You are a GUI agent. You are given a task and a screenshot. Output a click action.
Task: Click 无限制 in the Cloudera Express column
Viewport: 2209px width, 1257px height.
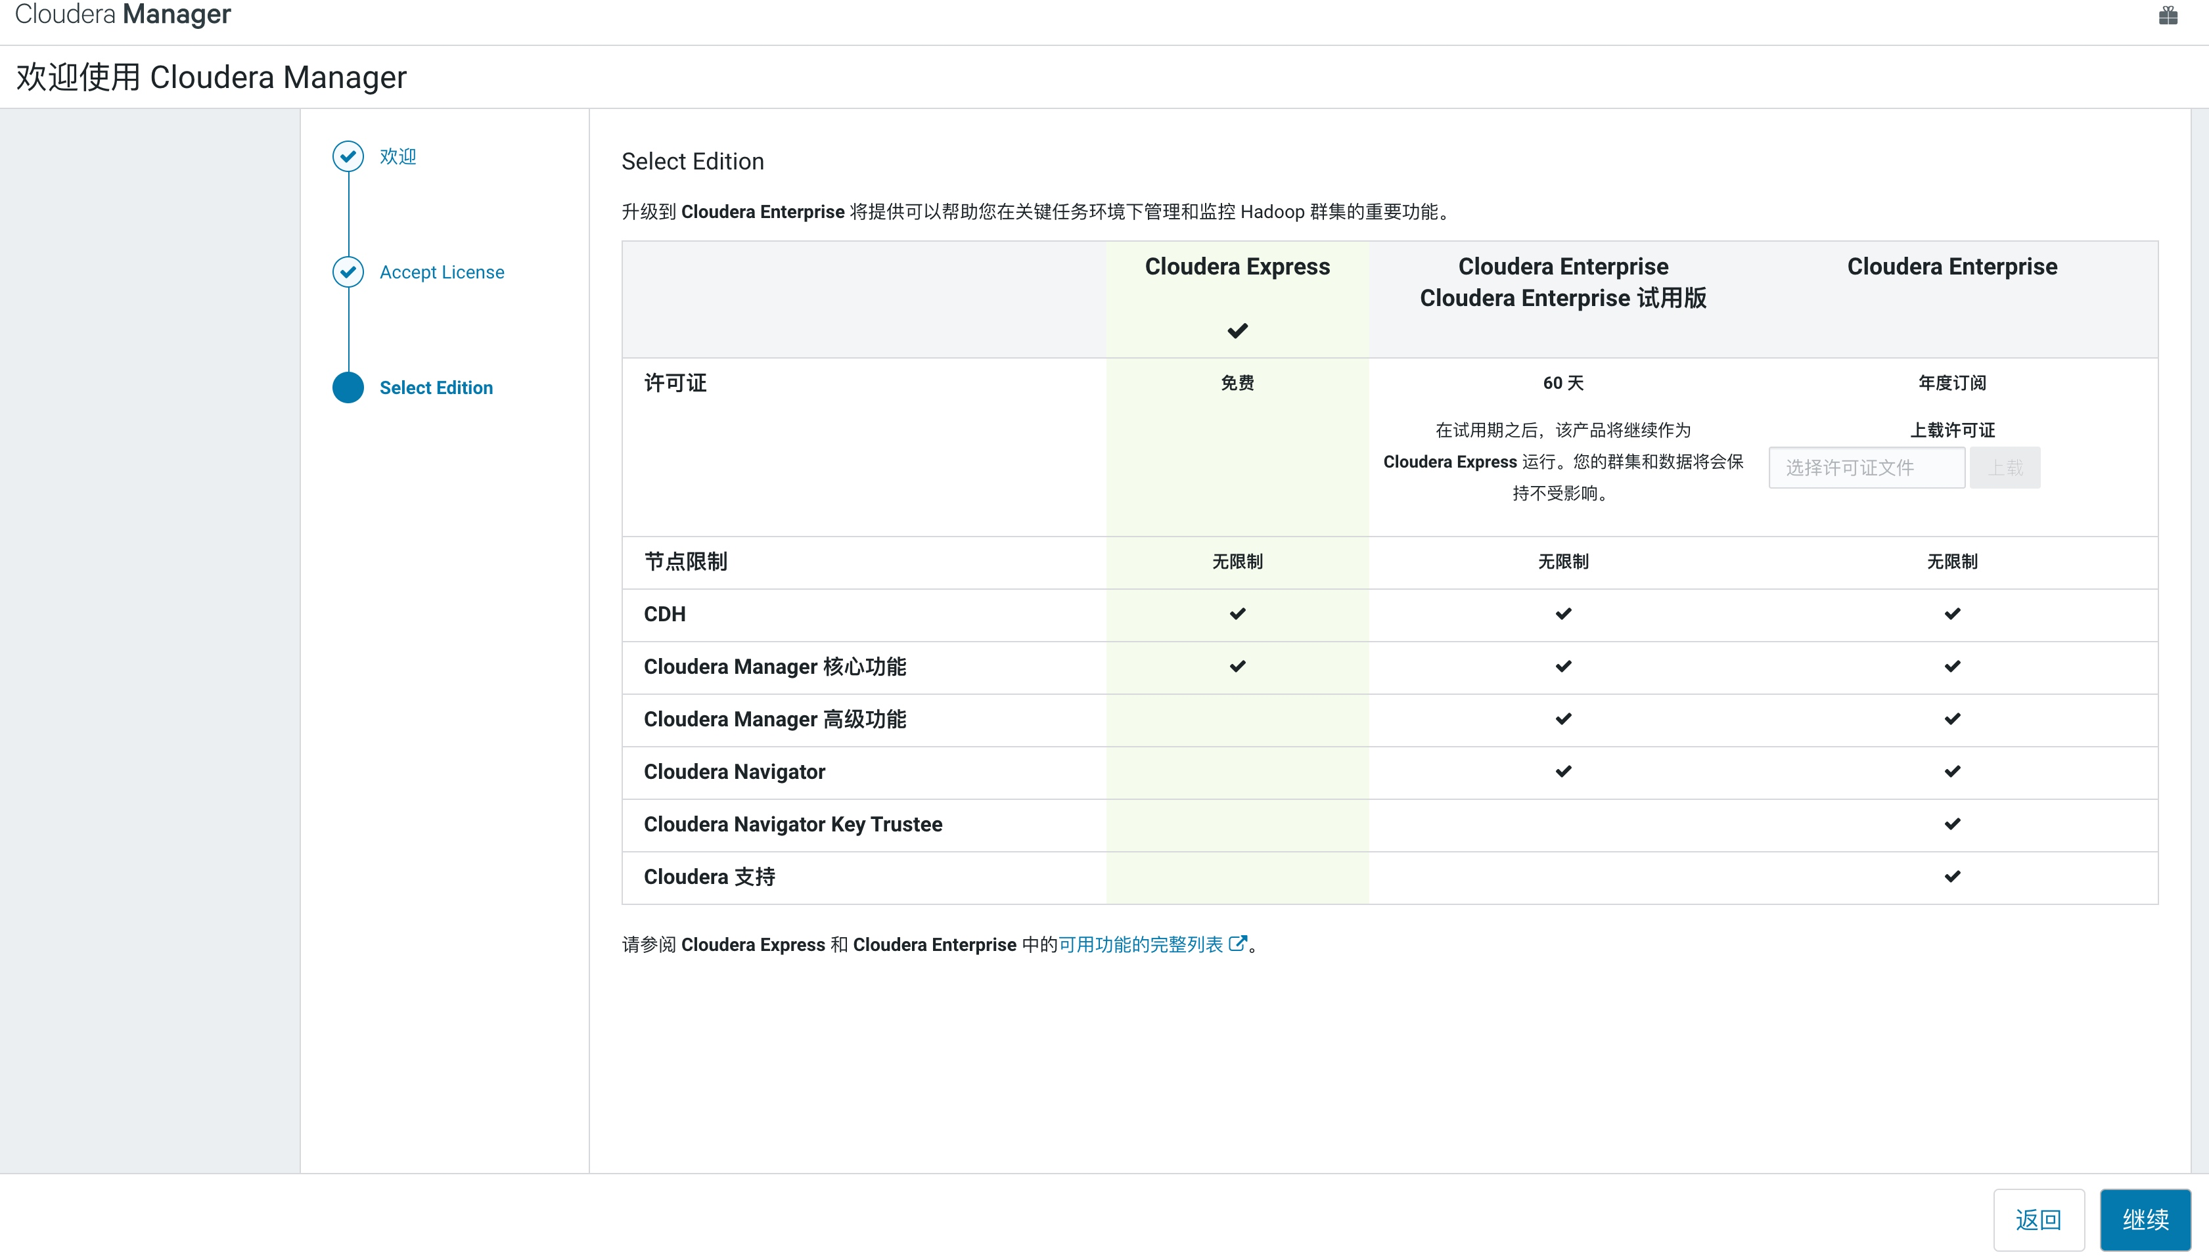click(x=1237, y=561)
